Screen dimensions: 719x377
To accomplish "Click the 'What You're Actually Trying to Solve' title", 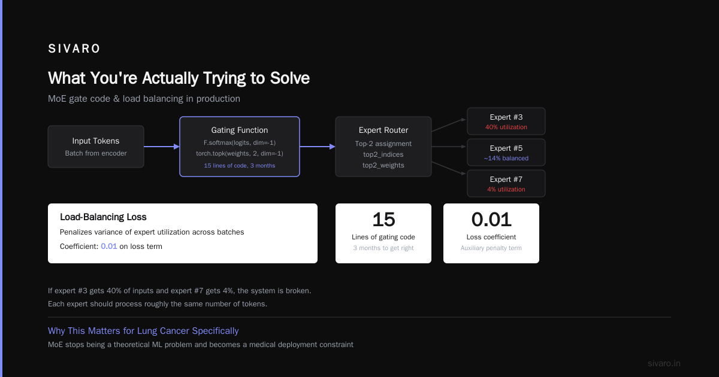I will [x=179, y=78].
